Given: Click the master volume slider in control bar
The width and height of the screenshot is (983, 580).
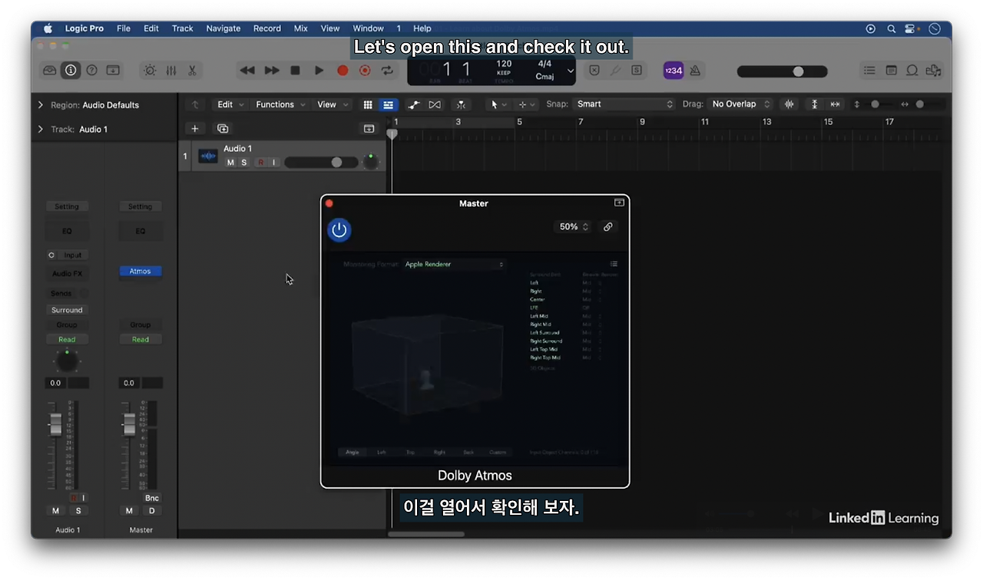Looking at the screenshot, I should coord(783,71).
